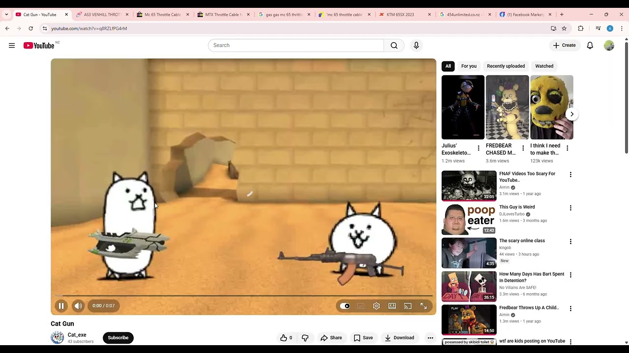The width and height of the screenshot is (629, 353).
Task: Select the Recently uploaded filter chip
Action: point(506,66)
